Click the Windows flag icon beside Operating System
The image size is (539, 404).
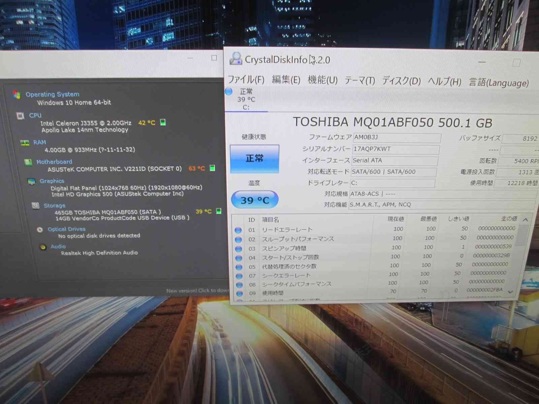17,95
